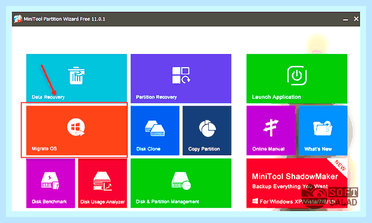Click the "Launch Application" label
Image resolution: width=372 pixels, height=223 pixels.
tap(277, 97)
